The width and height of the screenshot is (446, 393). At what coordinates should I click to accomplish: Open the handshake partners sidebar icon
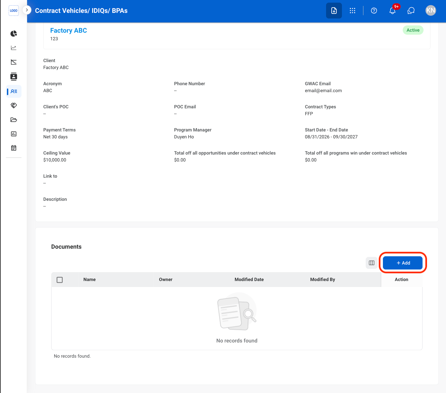tap(14, 106)
